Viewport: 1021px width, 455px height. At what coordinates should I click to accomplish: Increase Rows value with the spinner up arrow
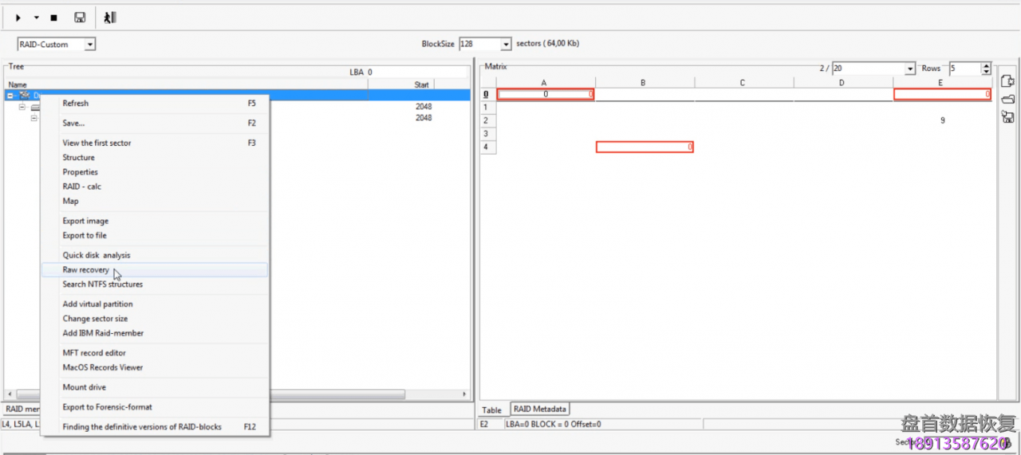(986, 66)
